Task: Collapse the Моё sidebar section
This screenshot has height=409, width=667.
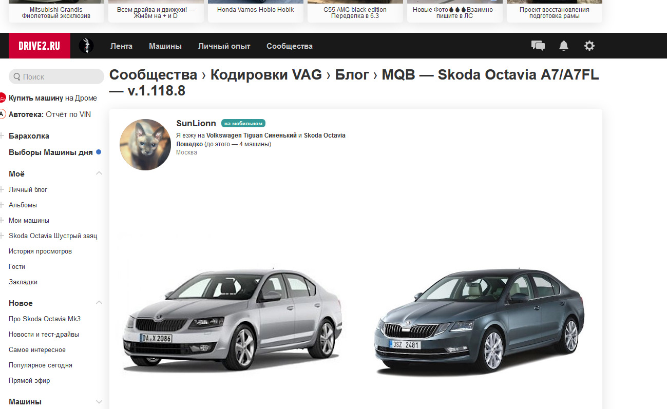Action: point(99,173)
